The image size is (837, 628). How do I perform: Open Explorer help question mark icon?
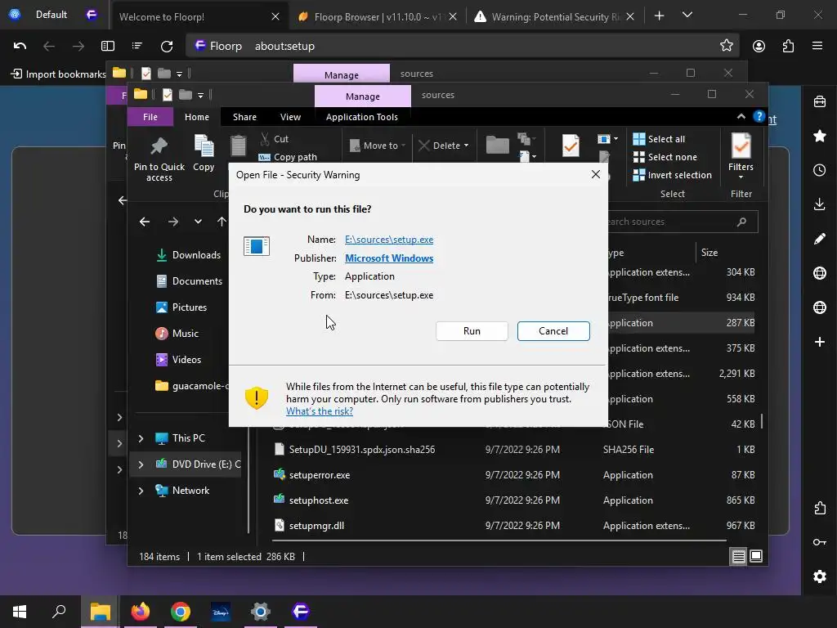pyautogui.click(x=759, y=116)
